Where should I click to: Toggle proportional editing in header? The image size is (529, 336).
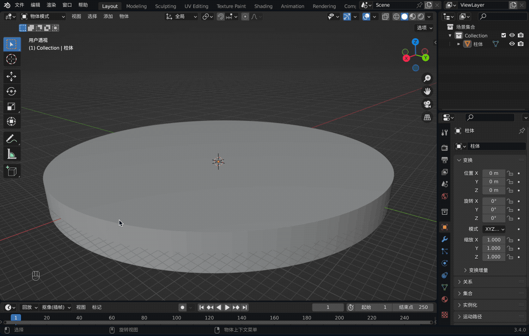tap(245, 16)
